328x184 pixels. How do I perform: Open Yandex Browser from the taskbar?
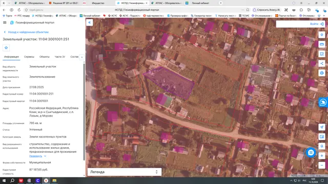46,180
